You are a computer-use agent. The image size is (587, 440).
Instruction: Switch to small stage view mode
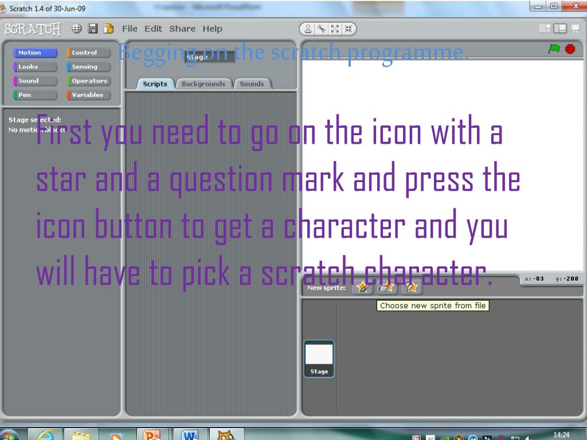pyautogui.click(x=545, y=29)
